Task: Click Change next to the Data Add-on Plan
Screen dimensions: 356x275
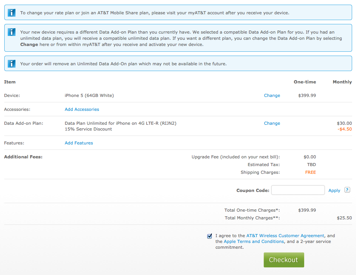Action: pos(272,123)
